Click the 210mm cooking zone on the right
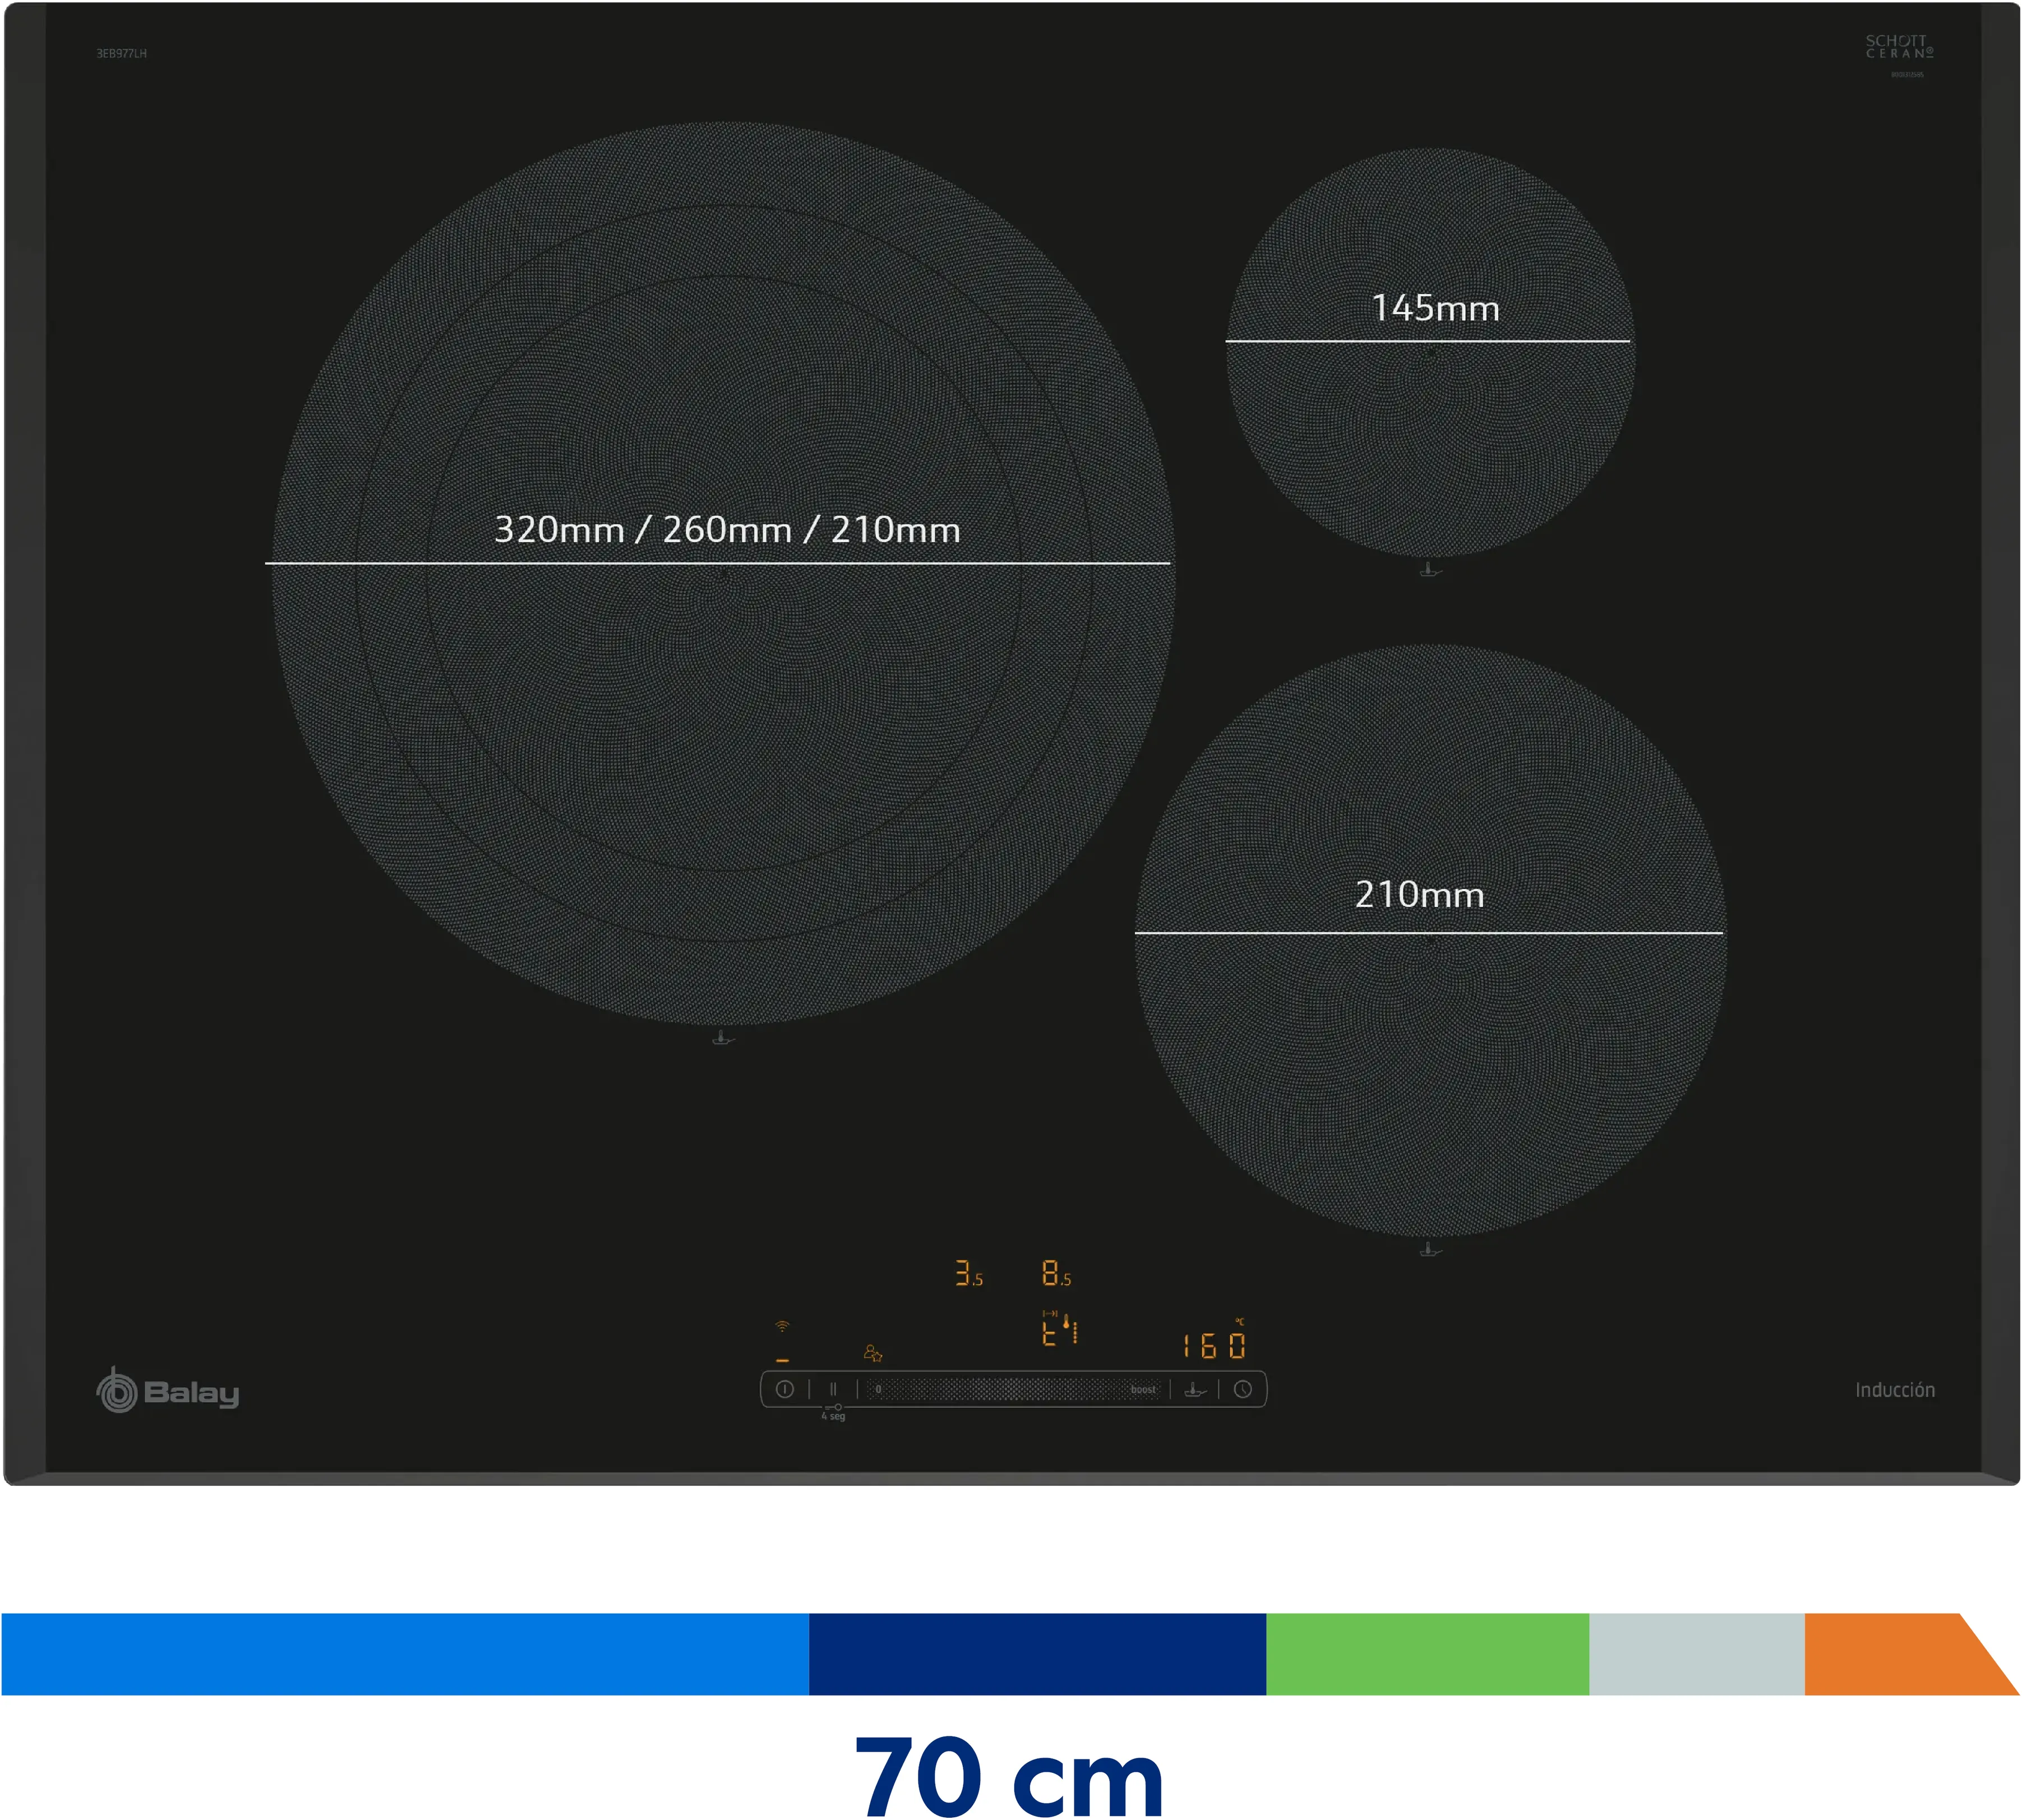Image resolution: width=2022 pixels, height=1820 pixels. (1430, 941)
